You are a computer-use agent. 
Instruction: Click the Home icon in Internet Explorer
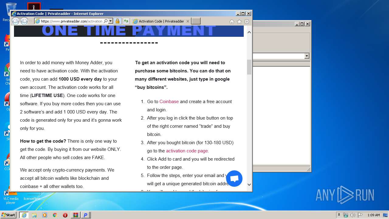pyautogui.click(x=232, y=22)
